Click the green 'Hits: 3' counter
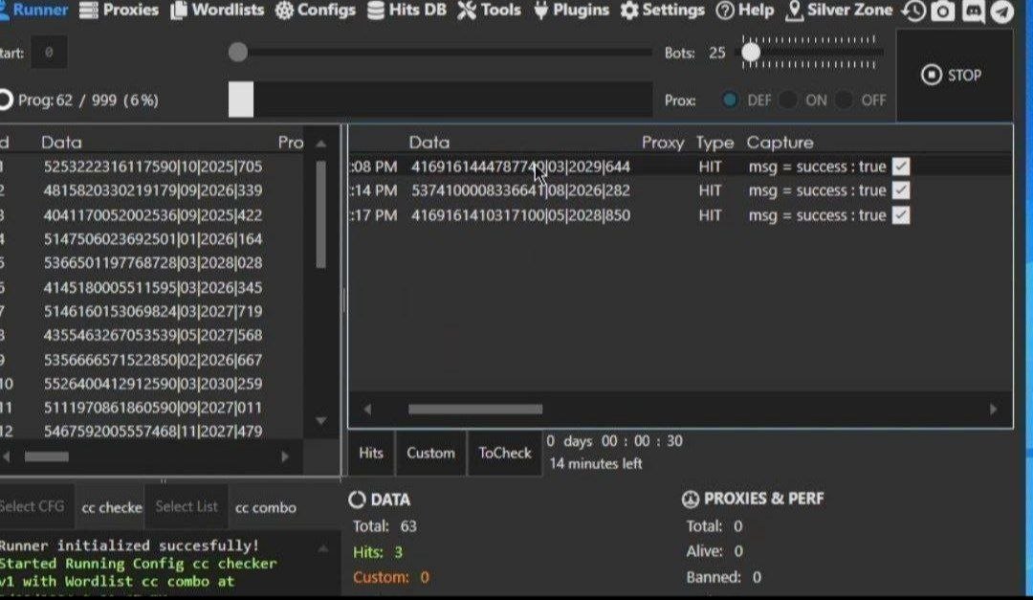1033x600 pixels. coord(378,552)
